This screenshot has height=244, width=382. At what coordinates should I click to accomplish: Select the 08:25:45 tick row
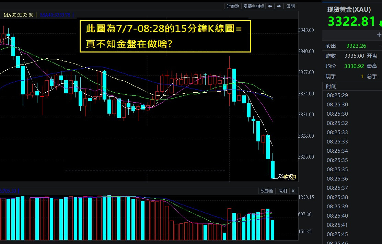pos(352,234)
